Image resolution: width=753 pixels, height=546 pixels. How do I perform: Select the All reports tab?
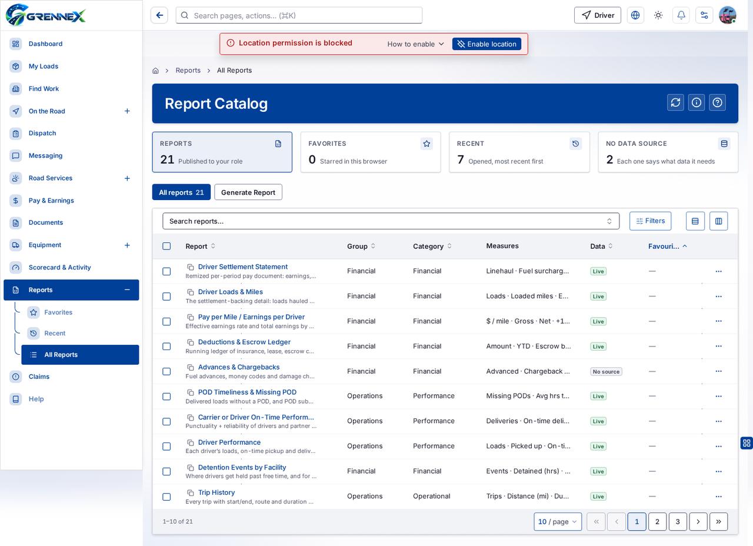click(181, 192)
